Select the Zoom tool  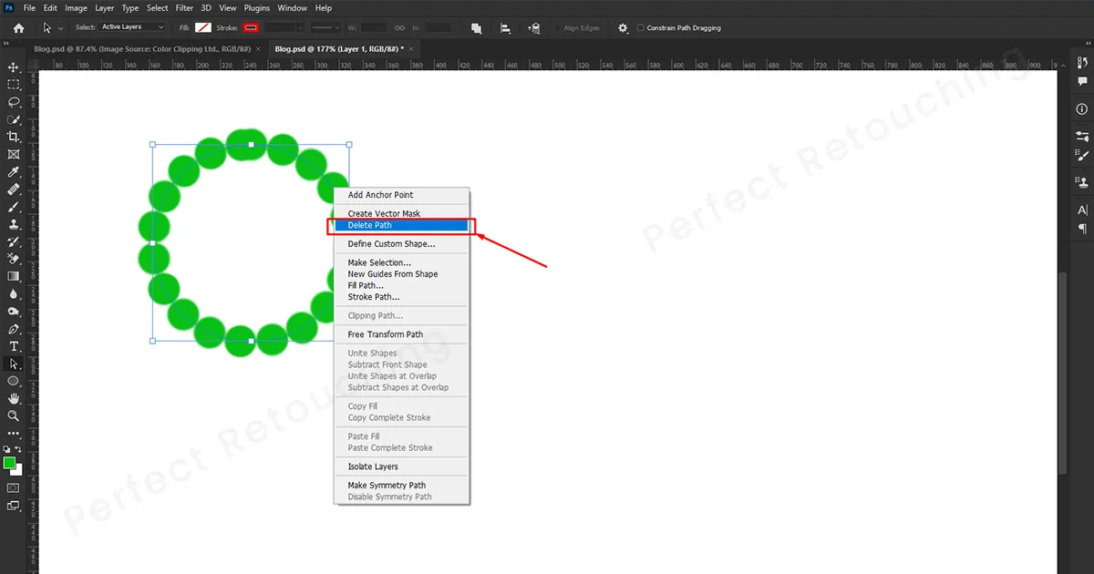(14, 415)
